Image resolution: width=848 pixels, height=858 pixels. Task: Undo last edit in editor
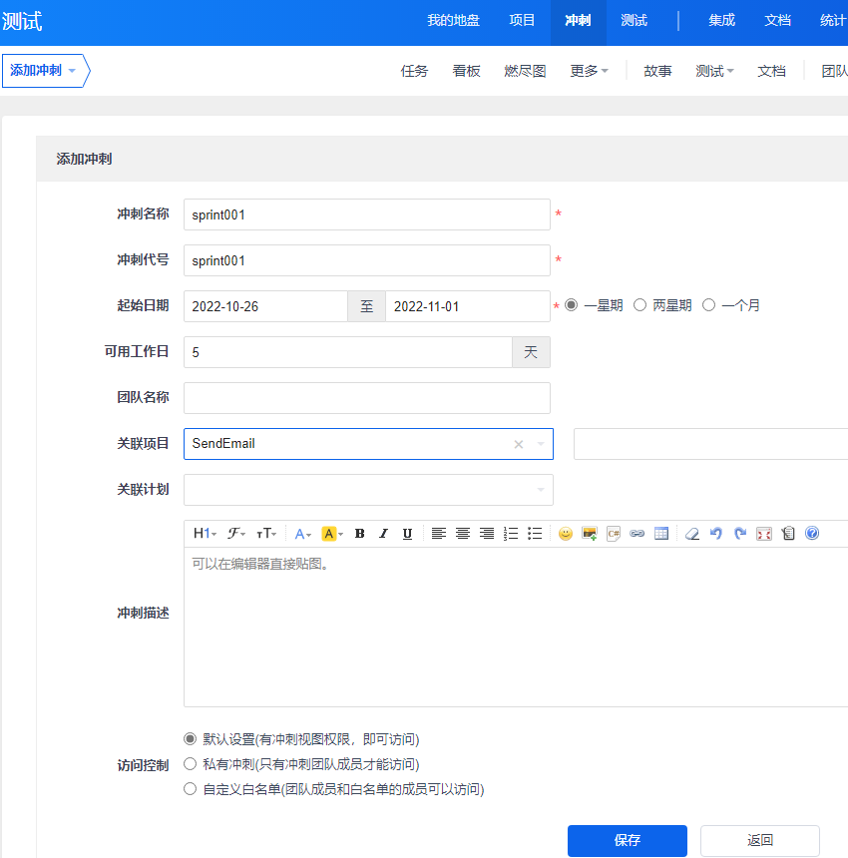716,534
